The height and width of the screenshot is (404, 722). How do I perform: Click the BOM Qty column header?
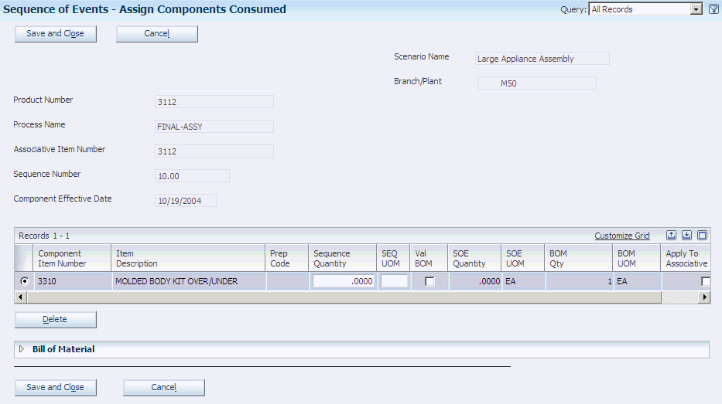click(x=579, y=258)
